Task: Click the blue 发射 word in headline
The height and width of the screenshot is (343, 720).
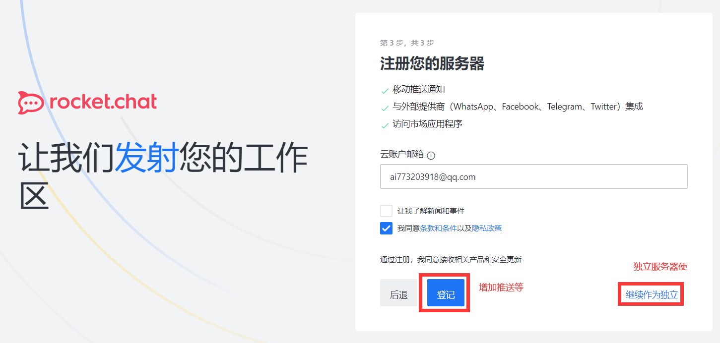Action: [146, 158]
